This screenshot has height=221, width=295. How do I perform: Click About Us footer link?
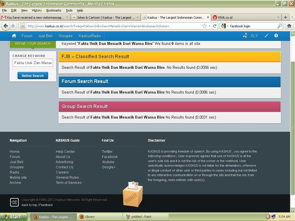63,157
